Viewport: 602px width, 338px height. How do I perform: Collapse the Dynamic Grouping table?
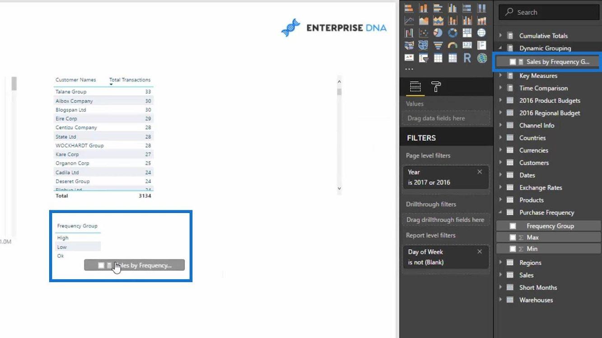[500, 48]
